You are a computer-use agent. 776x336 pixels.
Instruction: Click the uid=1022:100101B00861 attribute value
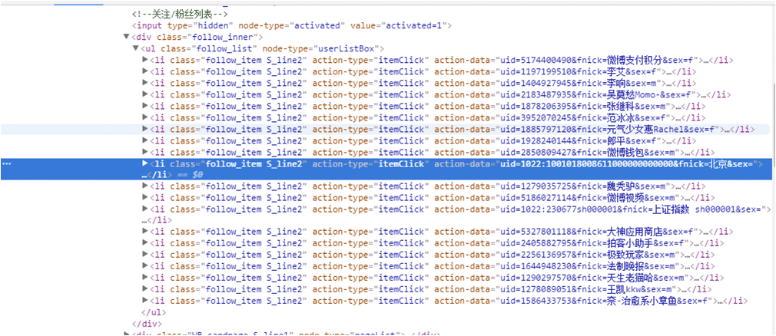(627, 163)
